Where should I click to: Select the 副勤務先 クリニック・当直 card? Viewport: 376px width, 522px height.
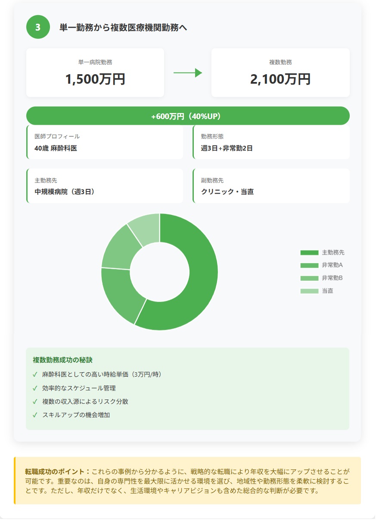click(x=271, y=186)
